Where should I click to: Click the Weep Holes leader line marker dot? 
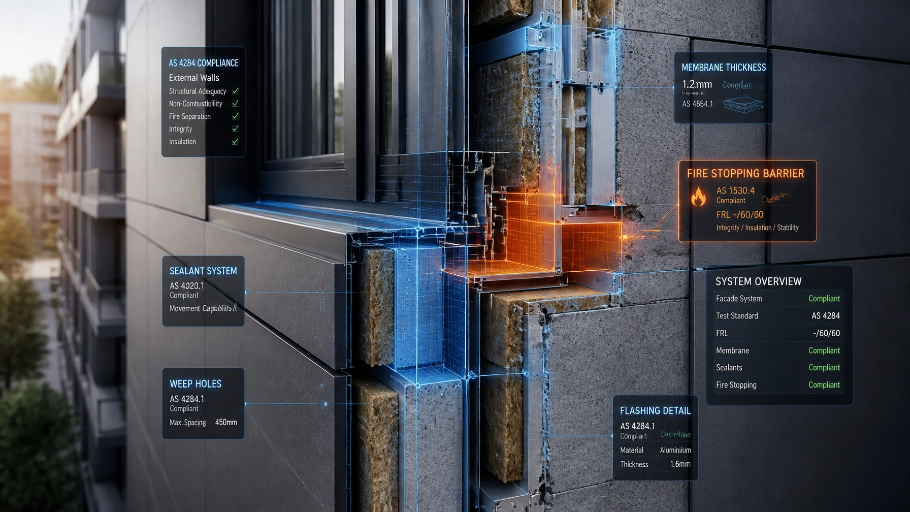(326, 404)
